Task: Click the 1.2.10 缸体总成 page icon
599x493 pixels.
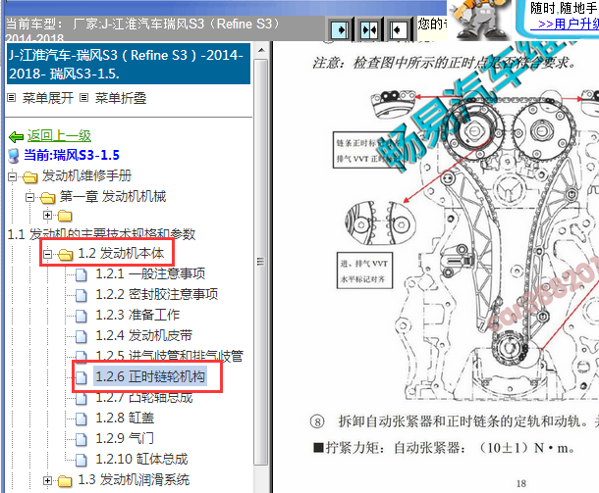Action: coord(81,460)
